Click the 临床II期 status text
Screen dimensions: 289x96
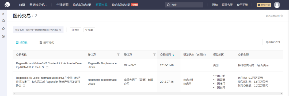[x=188, y=80]
